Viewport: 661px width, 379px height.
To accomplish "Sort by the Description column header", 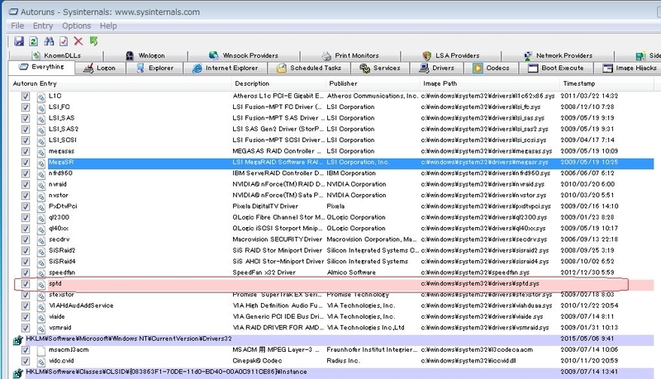I will coord(278,83).
